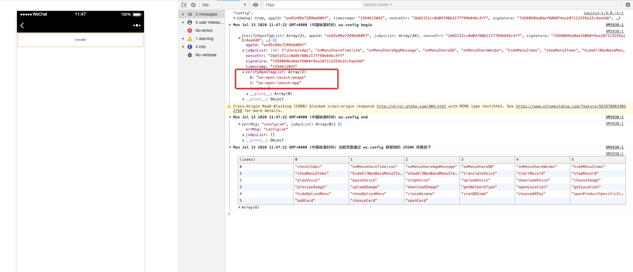Viewport: 633px width, 272px height.
Task: Click column header 5 in the table
Action: [x=598, y=159]
